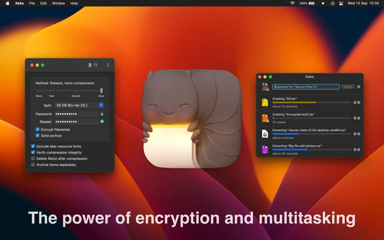Cancel extracting Big file with photos.rar
The width and height of the screenshot is (384, 240).
tap(358, 150)
